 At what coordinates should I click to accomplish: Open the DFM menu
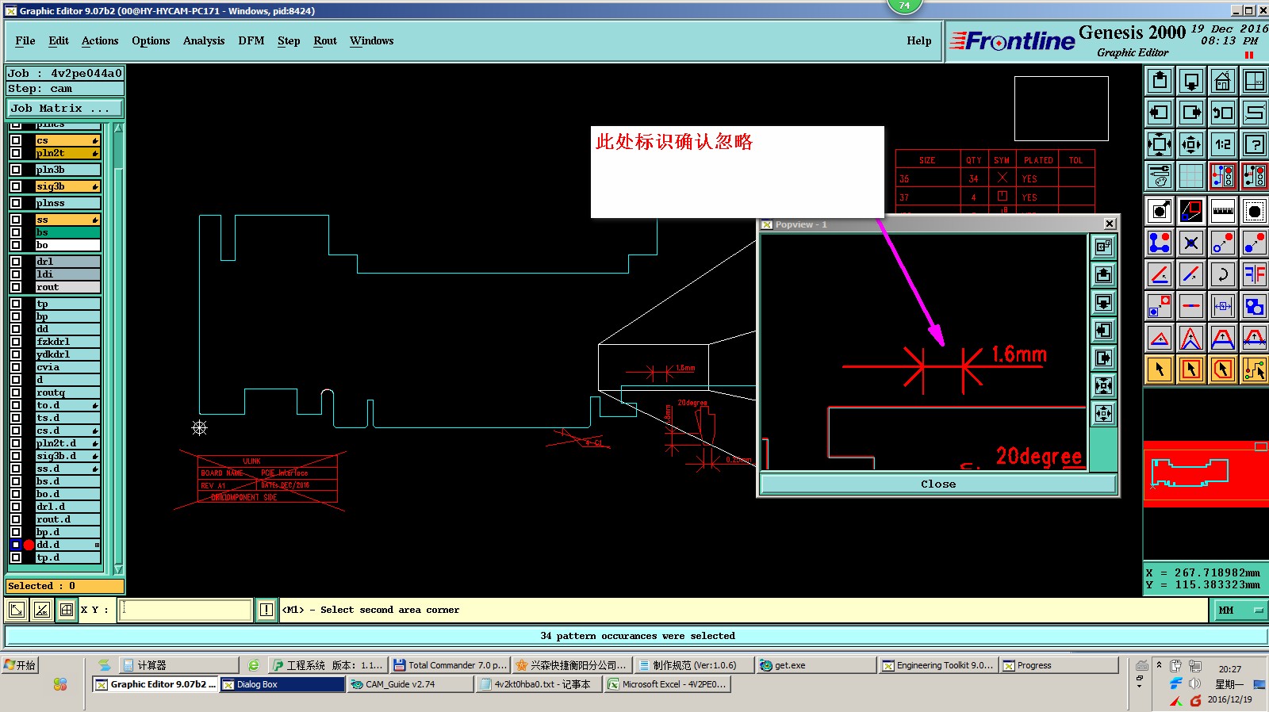(x=251, y=41)
